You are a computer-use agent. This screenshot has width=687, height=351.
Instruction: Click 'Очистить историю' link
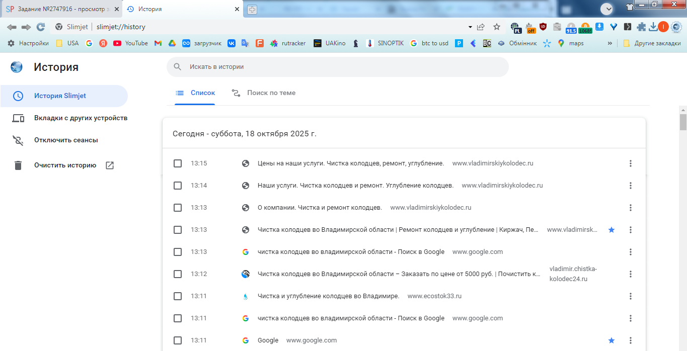64,165
